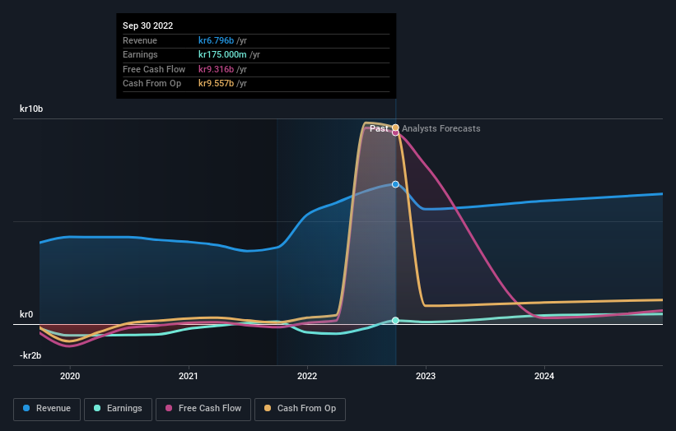Click the 'Cash From Op' row label in tooltip

click(x=152, y=84)
